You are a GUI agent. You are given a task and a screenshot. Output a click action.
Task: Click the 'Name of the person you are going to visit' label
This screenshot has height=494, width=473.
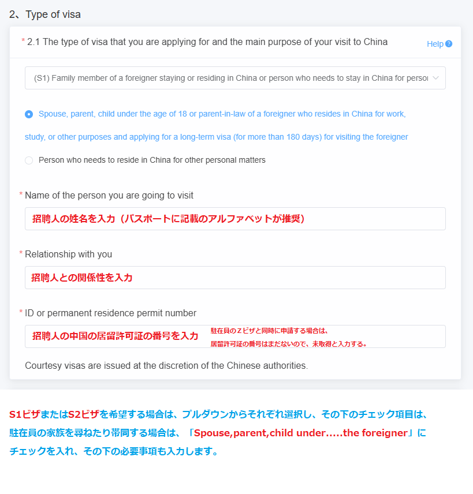point(109,195)
